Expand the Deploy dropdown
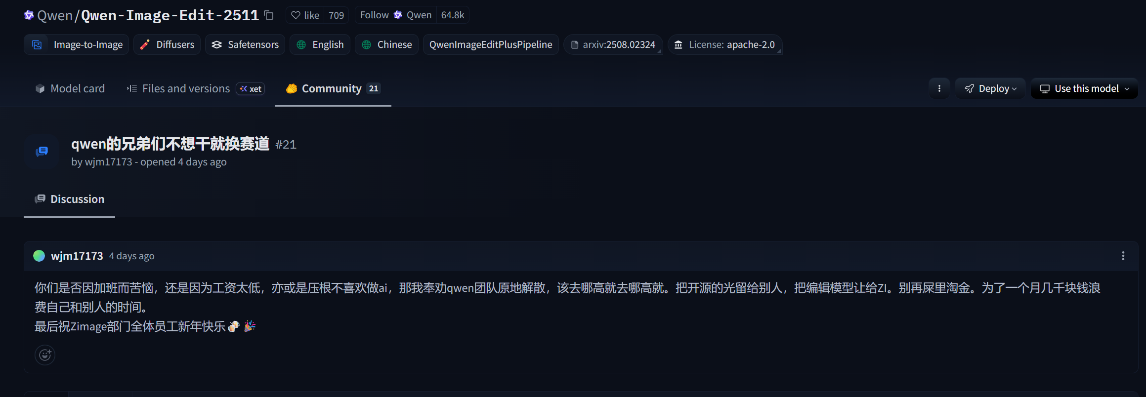The height and width of the screenshot is (397, 1146). coord(990,88)
